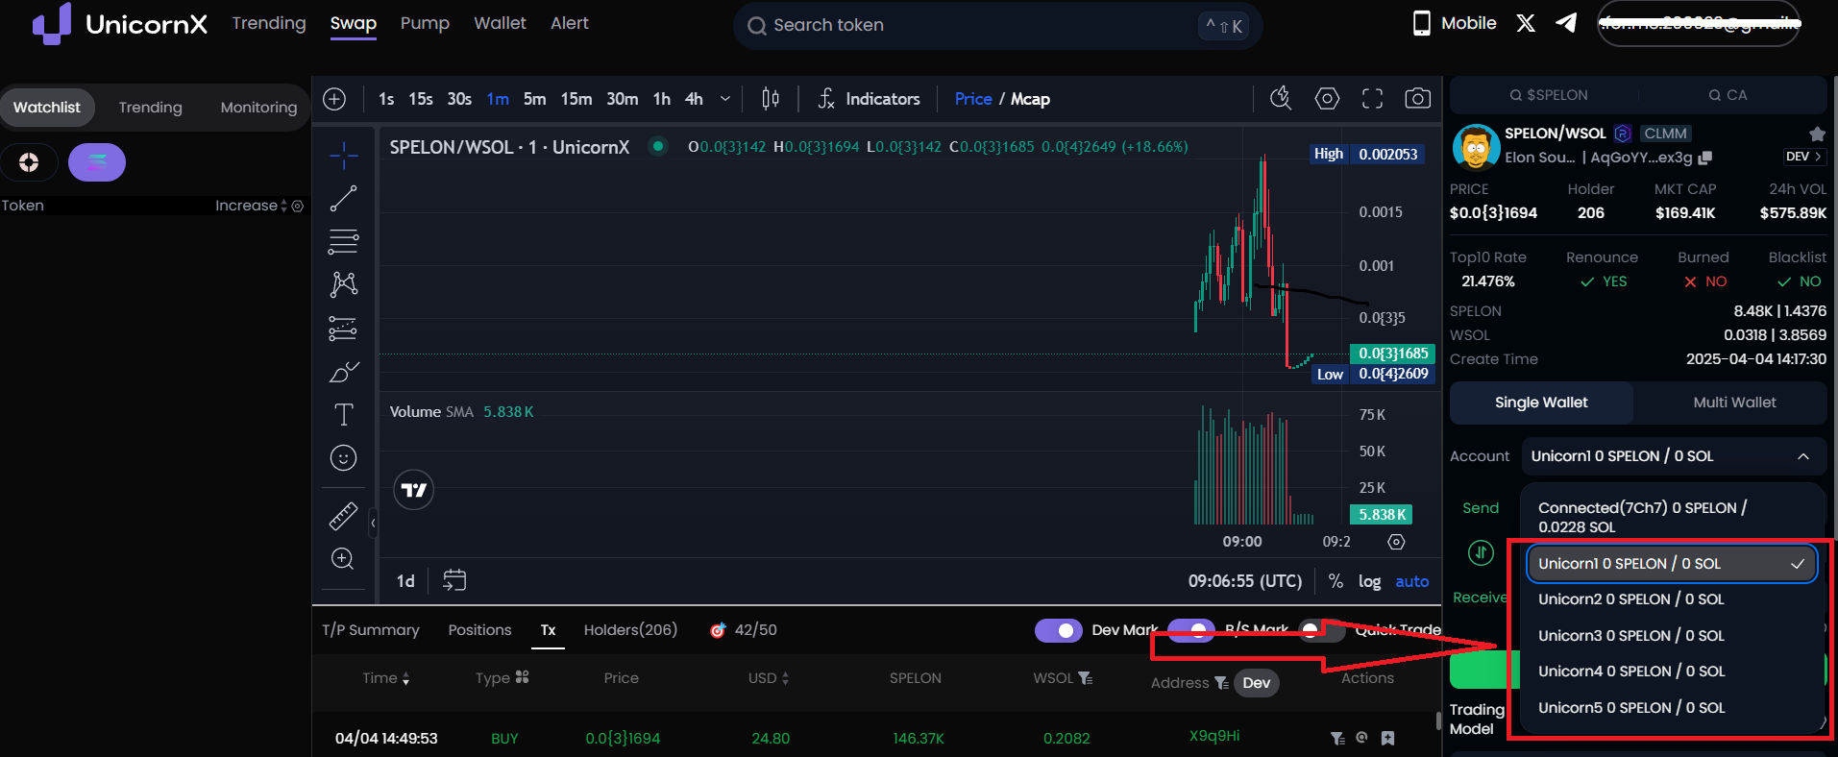Open the Monitoring sidebar tab
Viewport: 1838px width, 757px height.
(x=258, y=108)
